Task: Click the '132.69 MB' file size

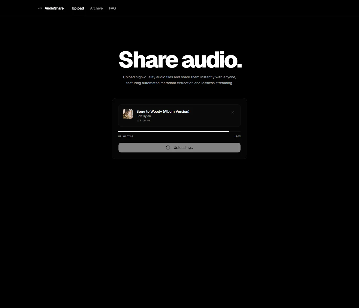Action: click(x=143, y=121)
